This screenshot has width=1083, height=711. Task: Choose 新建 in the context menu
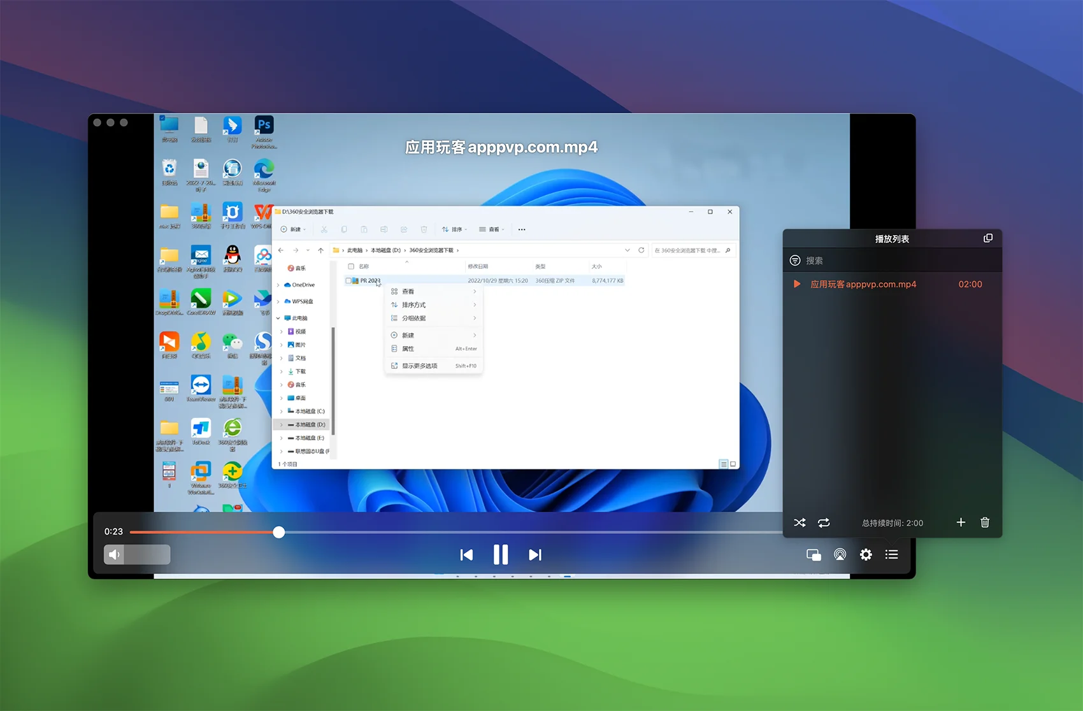tap(433, 335)
